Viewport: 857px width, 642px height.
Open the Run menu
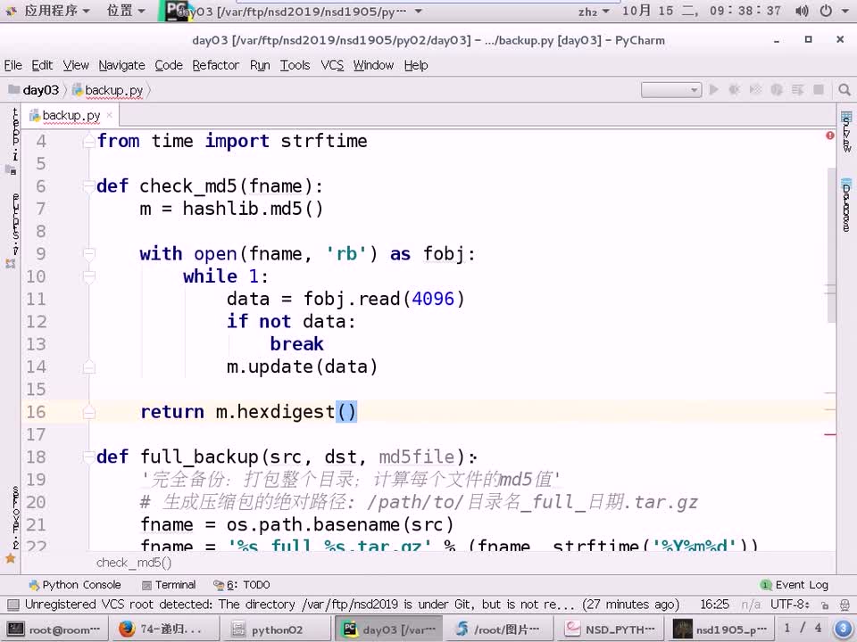(260, 65)
